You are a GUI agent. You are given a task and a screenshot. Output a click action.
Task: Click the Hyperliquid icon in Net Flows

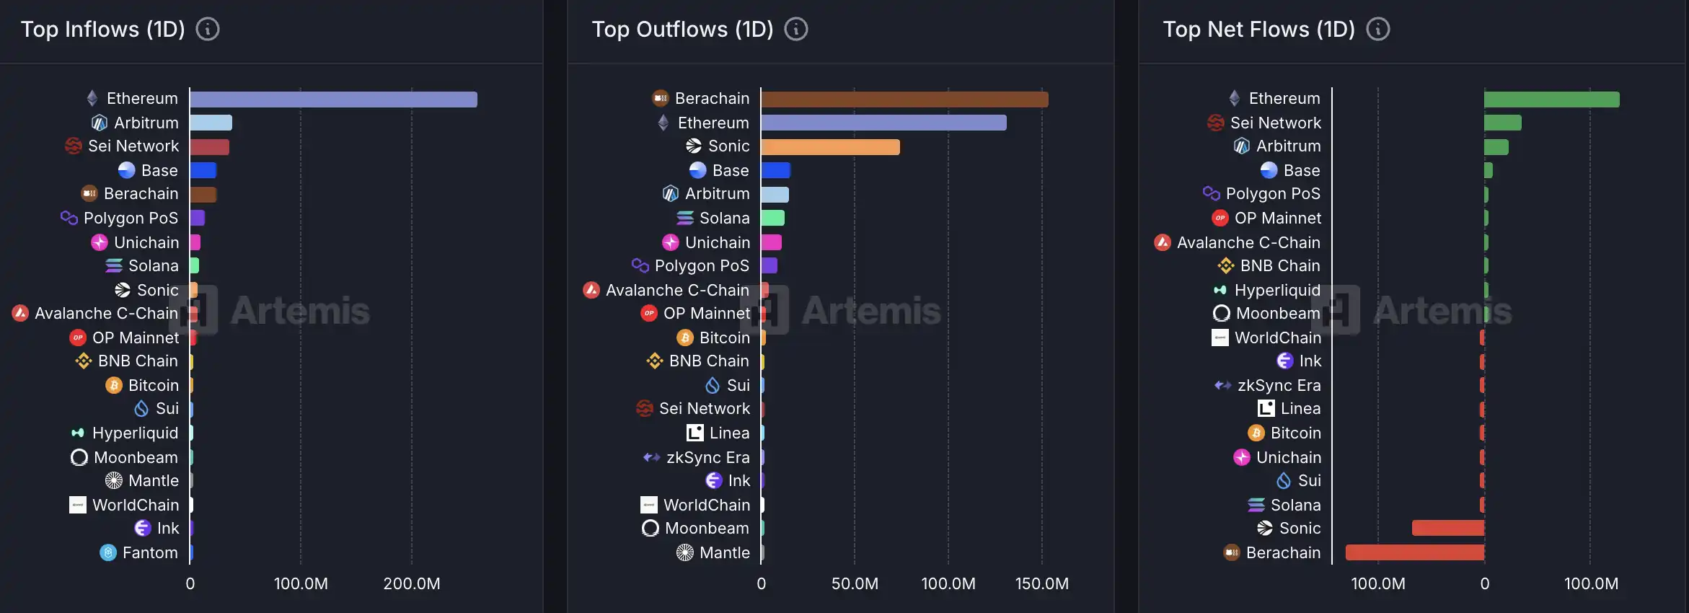coord(1220,290)
